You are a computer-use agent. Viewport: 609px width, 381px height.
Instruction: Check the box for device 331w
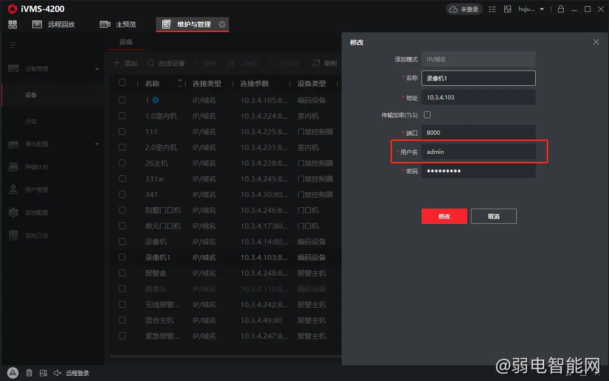tap(122, 179)
